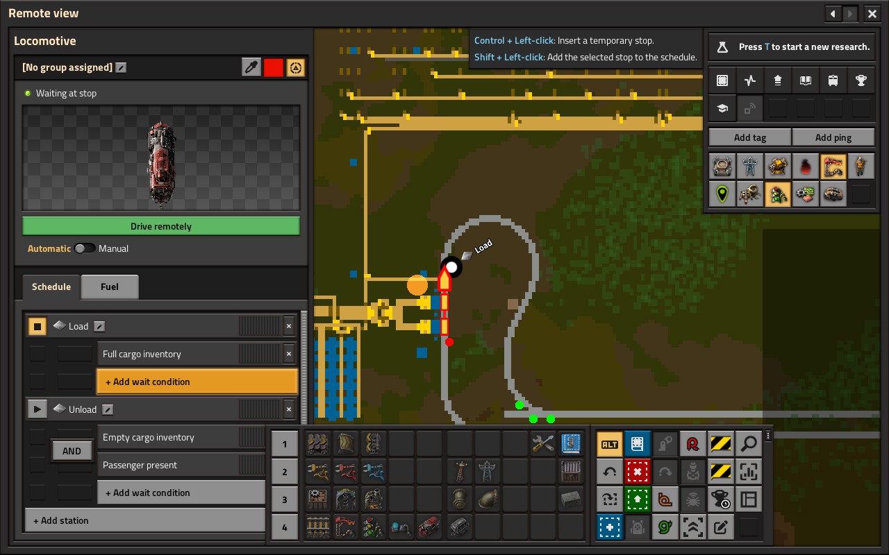Select the underground belt quickbar item

pos(346,444)
